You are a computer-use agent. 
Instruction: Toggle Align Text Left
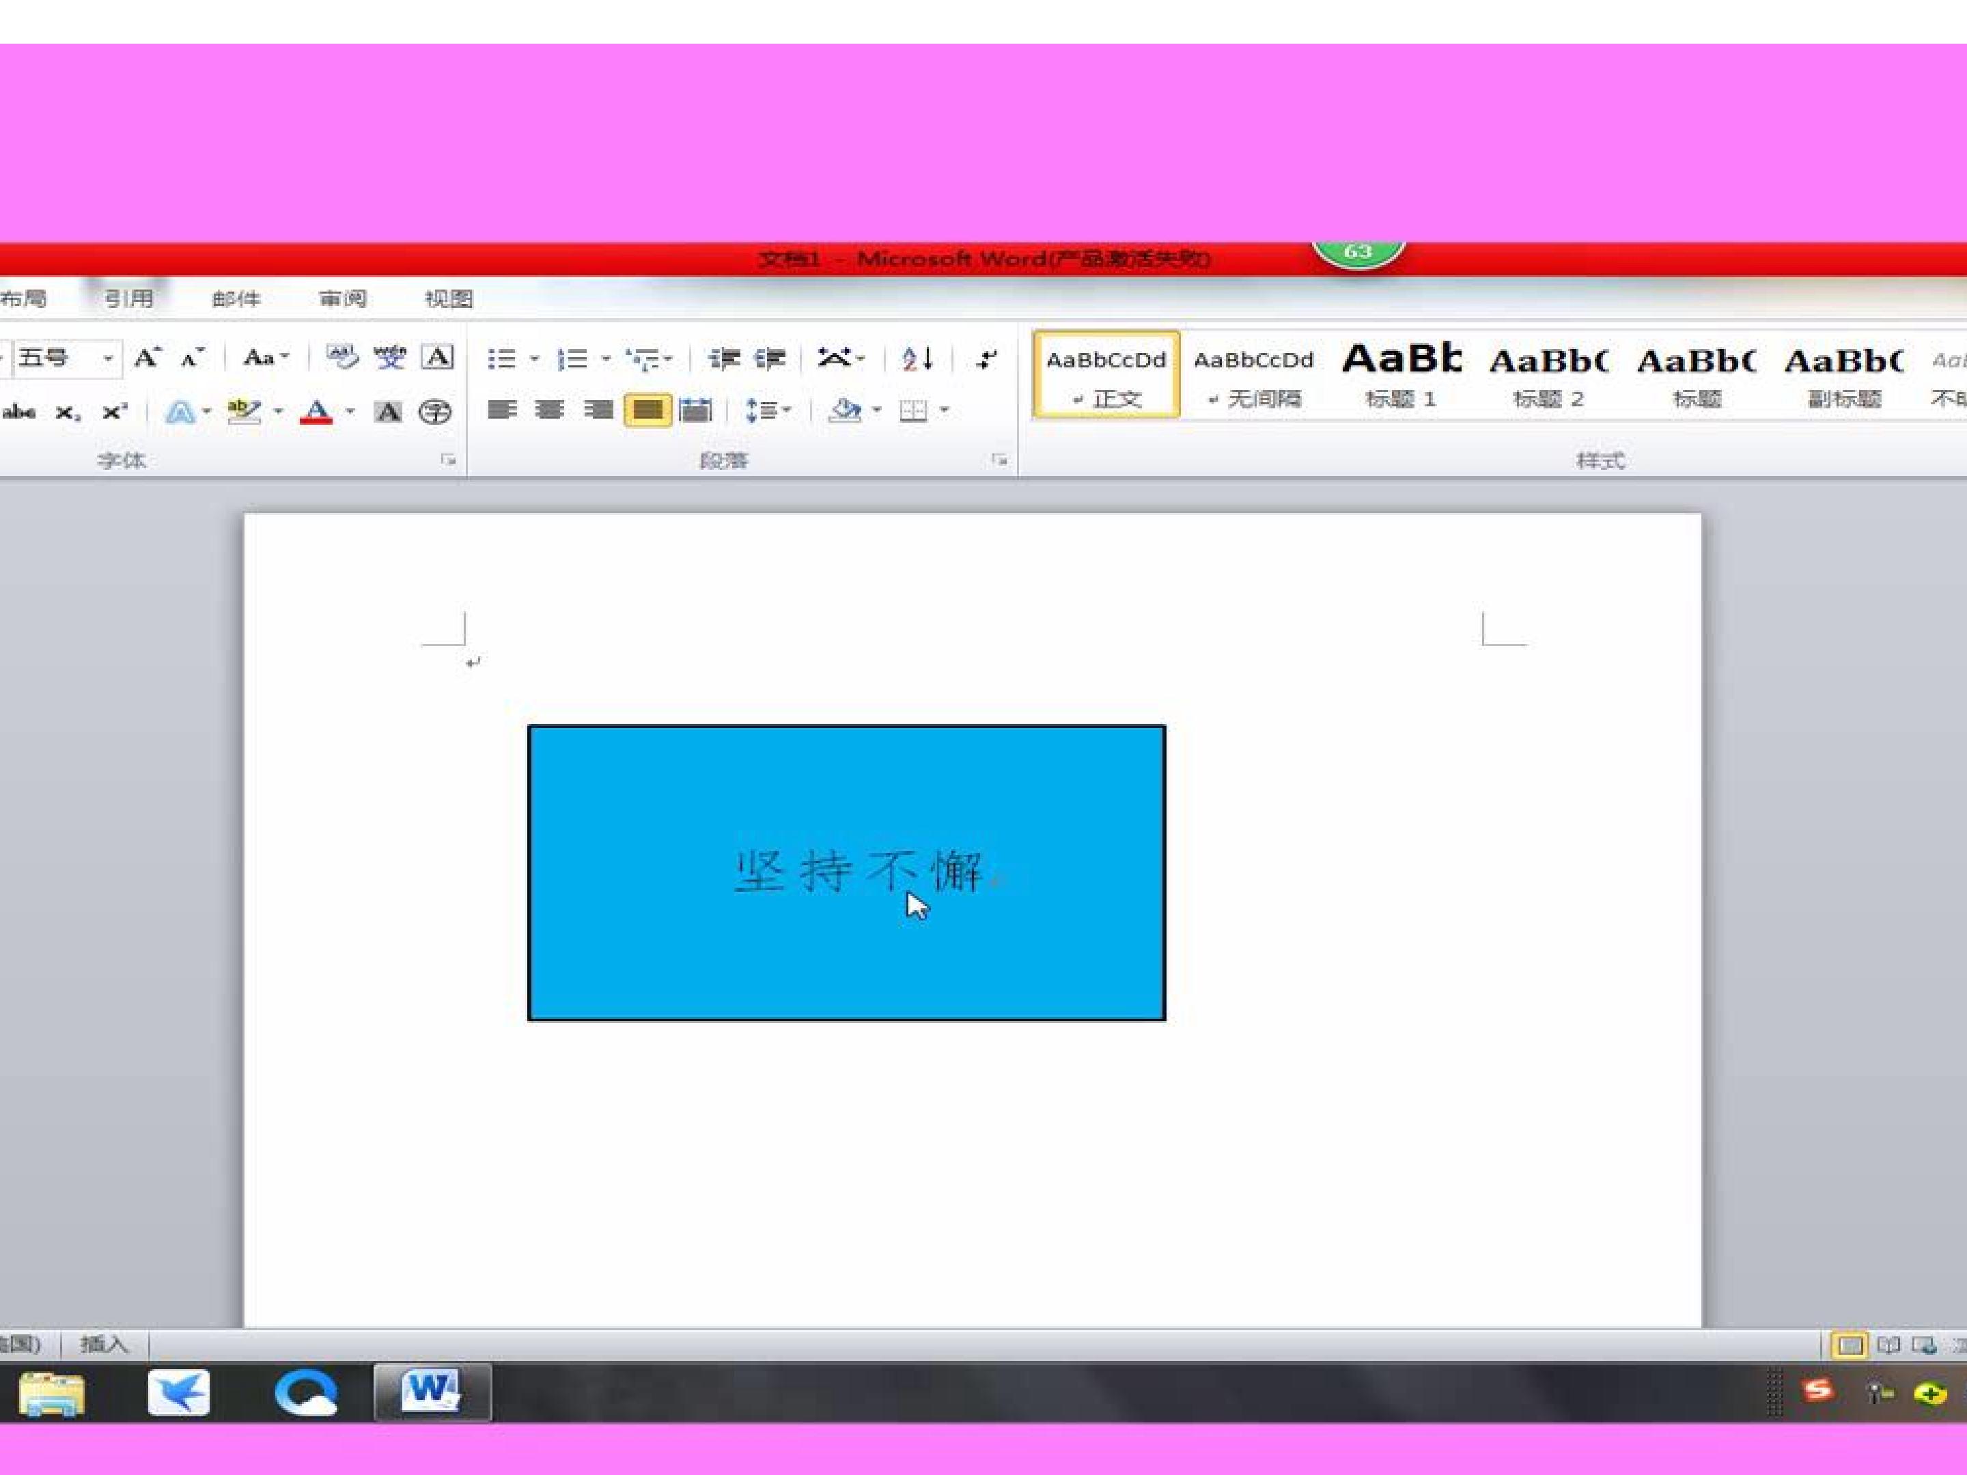tap(503, 410)
